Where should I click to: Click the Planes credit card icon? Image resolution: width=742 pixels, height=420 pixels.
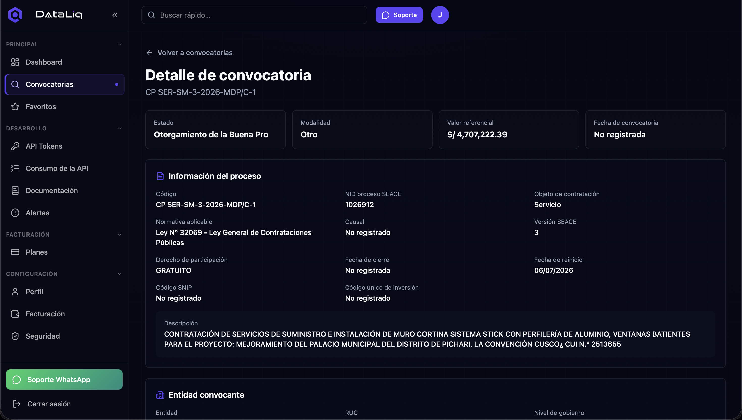15,252
